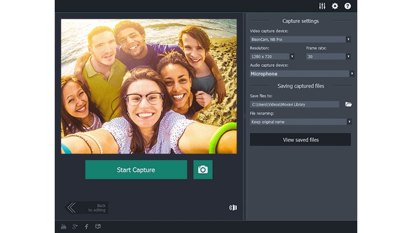Go back to editing via arrow button

86,207
